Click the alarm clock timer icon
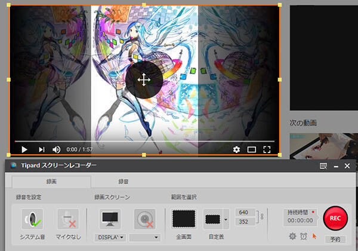 click(x=304, y=236)
